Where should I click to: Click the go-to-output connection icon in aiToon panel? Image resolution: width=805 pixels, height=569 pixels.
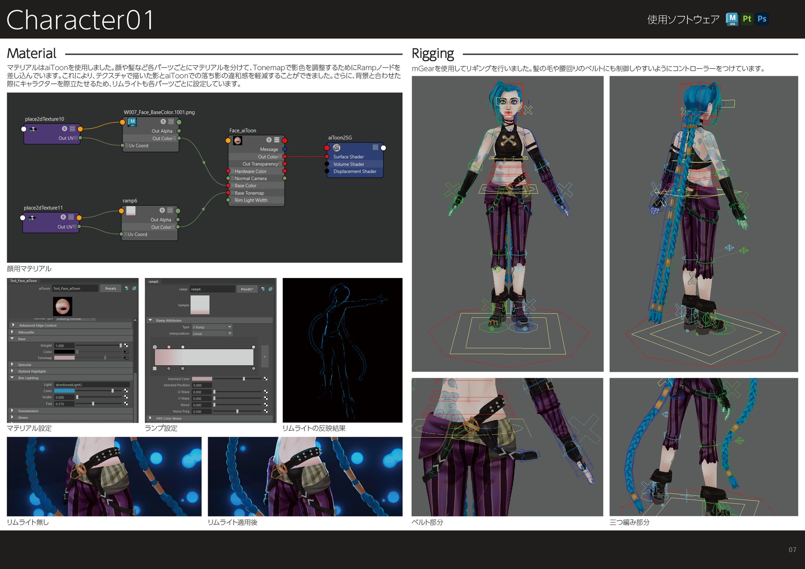(134, 289)
